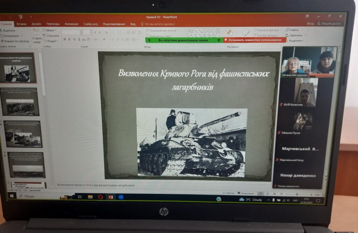Viewport: 358px width, 233px height.
Task: Open the New Slide (Создать слайд) dropdown
Action: coord(37,40)
